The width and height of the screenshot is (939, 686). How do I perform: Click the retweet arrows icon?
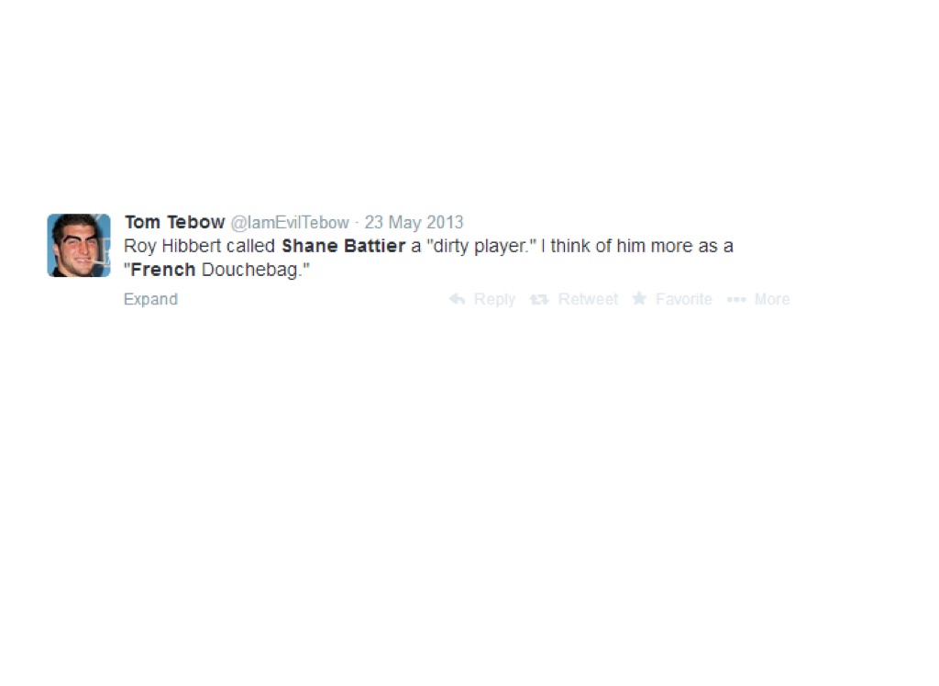coord(539,299)
